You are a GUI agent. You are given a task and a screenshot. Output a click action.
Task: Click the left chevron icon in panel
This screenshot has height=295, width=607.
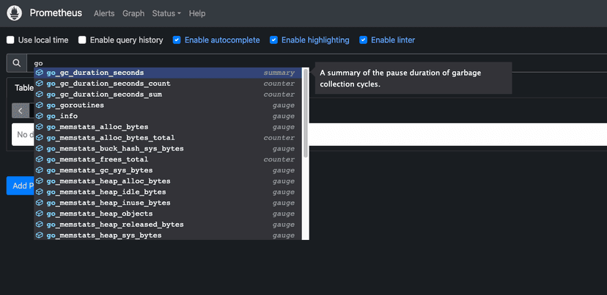[x=21, y=111]
